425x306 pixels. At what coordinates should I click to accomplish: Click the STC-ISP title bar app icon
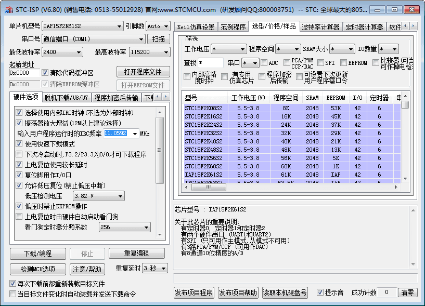[x=9, y=10]
